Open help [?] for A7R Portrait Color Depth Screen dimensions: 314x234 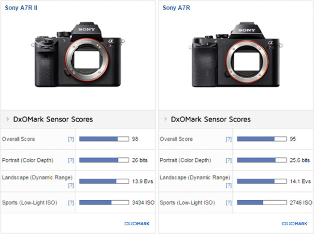tap(228, 160)
